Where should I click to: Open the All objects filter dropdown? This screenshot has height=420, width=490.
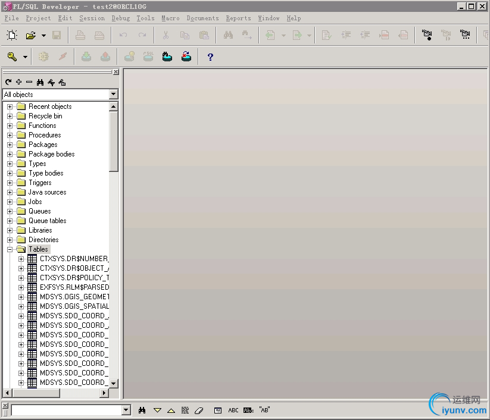[x=114, y=94]
